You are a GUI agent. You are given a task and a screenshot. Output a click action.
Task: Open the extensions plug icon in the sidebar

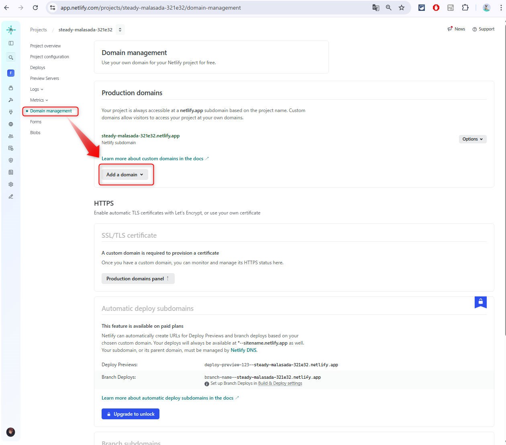[11, 112]
